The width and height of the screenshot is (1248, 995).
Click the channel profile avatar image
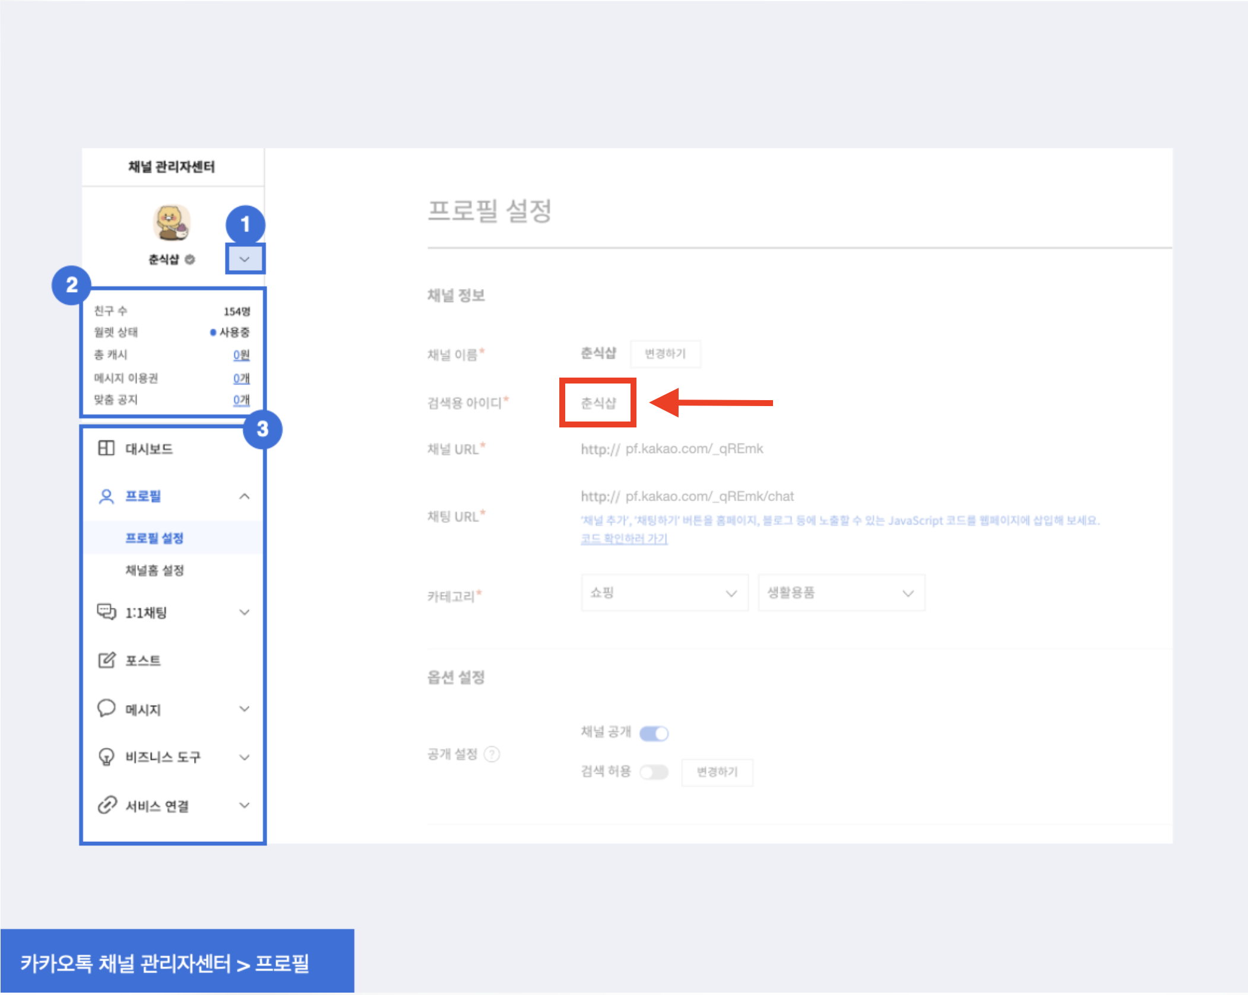click(172, 223)
